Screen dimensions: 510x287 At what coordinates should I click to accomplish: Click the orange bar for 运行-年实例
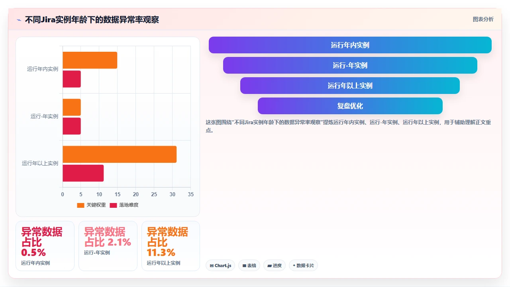pyautogui.click(x=72, y=107)
